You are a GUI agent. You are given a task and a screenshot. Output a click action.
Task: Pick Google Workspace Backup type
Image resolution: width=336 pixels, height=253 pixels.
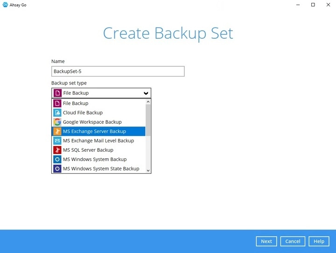point(98,122)
